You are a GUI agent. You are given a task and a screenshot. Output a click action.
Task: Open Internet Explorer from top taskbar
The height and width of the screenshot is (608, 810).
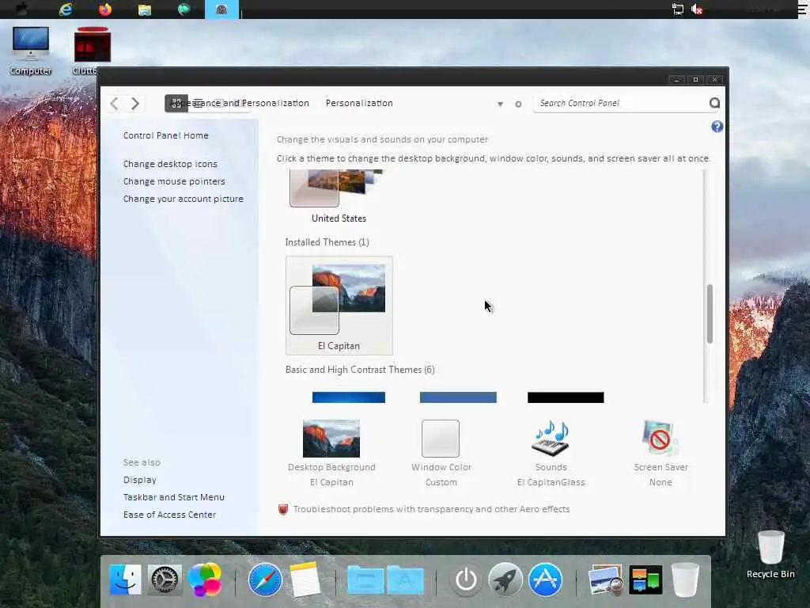[66, 9]
